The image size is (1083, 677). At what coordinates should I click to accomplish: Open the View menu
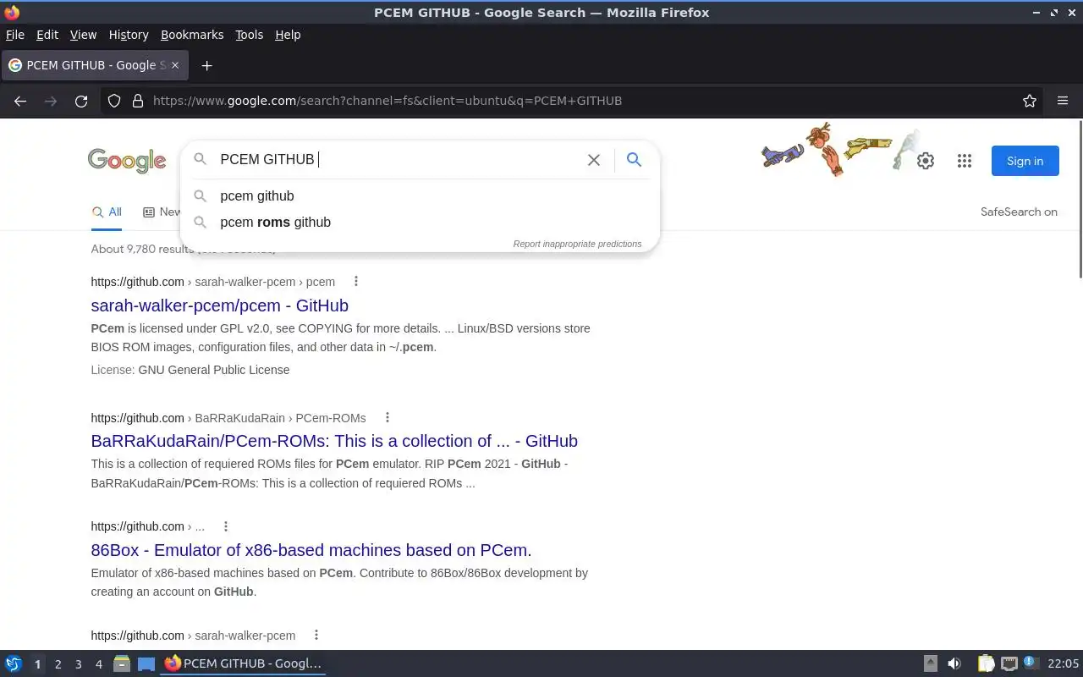(x=83, y=35)
